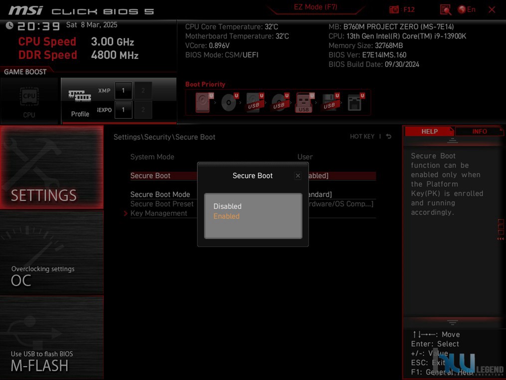506x380 pixels.
Task: Click the help panel bottom scroll handle
Action: [453, 323]
